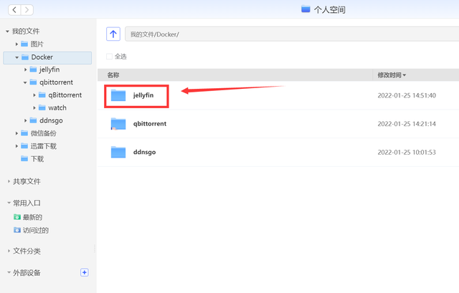The height and width of the screenshot is (293, 459).
Task: Open qBittorrent subfolder in sidebar
Action: click(x=60, y=95)
